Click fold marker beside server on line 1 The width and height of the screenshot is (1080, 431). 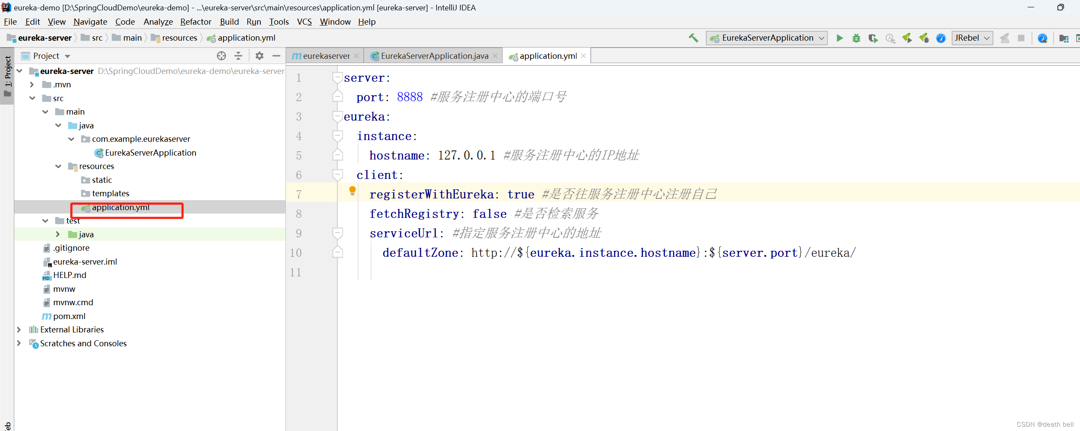click(338, 77)
